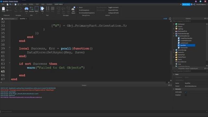The height and width of the screenshot is (117, 208).
Task: Undock the Properties panel
Action: pyautogui.click(x=205, y=69)
